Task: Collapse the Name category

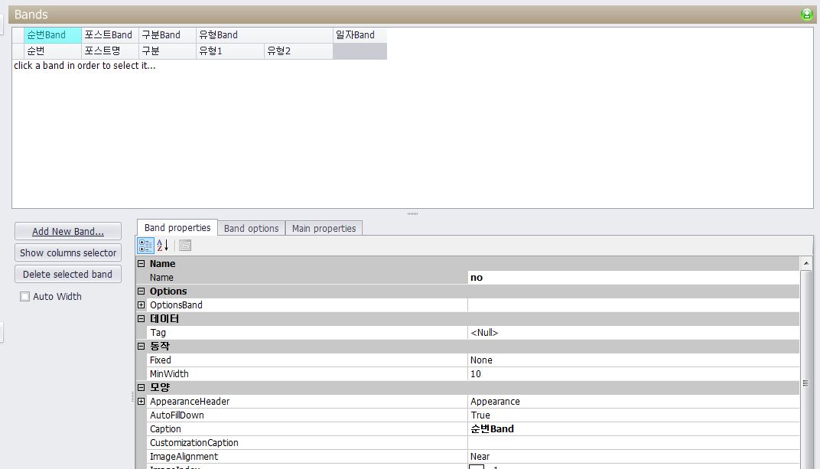Action: [142, 263]
